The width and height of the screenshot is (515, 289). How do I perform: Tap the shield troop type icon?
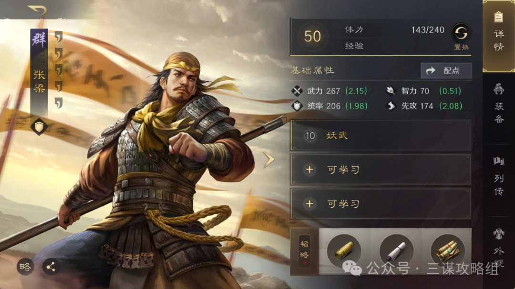[x=39, y=127]
